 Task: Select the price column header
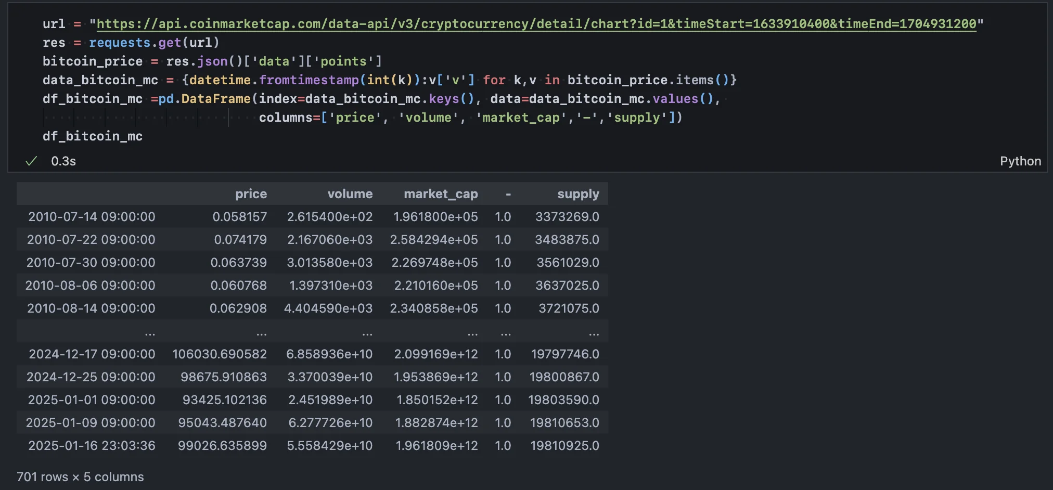coord(251,194)
